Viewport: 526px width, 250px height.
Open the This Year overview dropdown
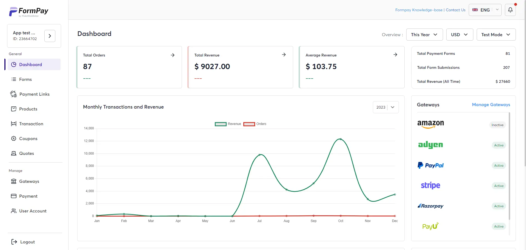click(x=424, y=35)
